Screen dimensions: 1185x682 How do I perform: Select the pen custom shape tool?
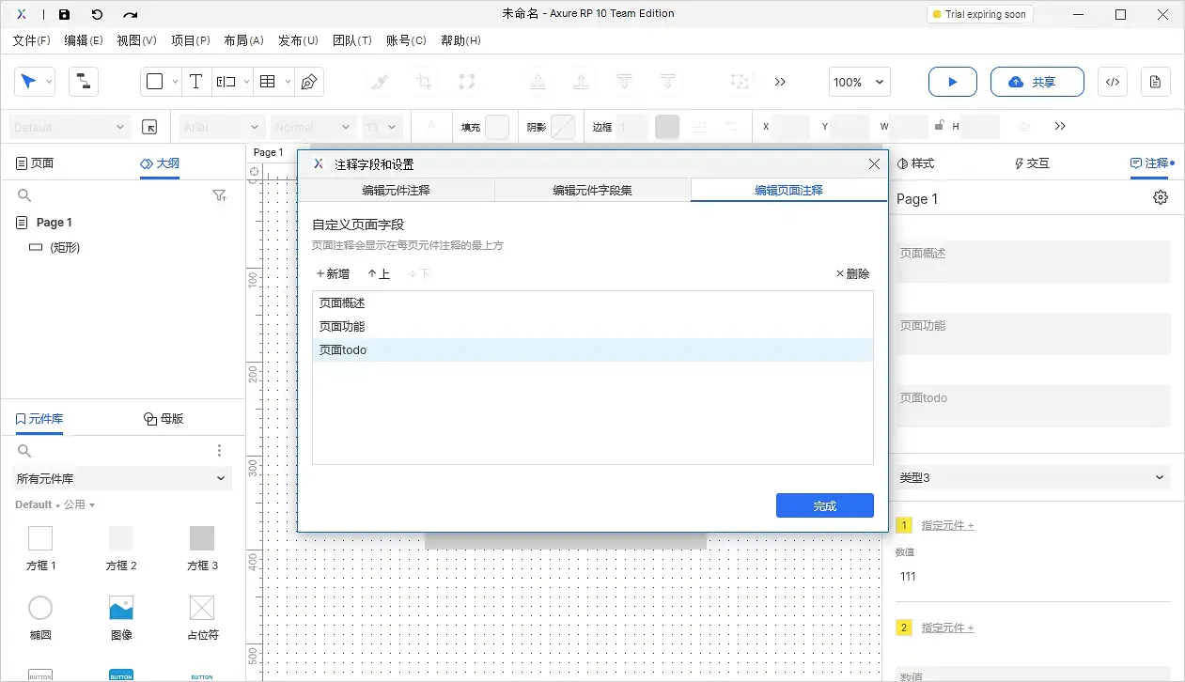(x=307, y=82)
